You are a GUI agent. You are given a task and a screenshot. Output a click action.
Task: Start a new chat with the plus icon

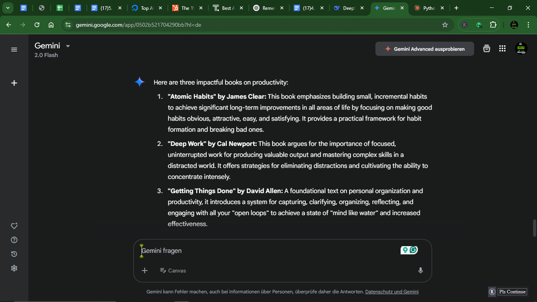click(x=14, y=83)
